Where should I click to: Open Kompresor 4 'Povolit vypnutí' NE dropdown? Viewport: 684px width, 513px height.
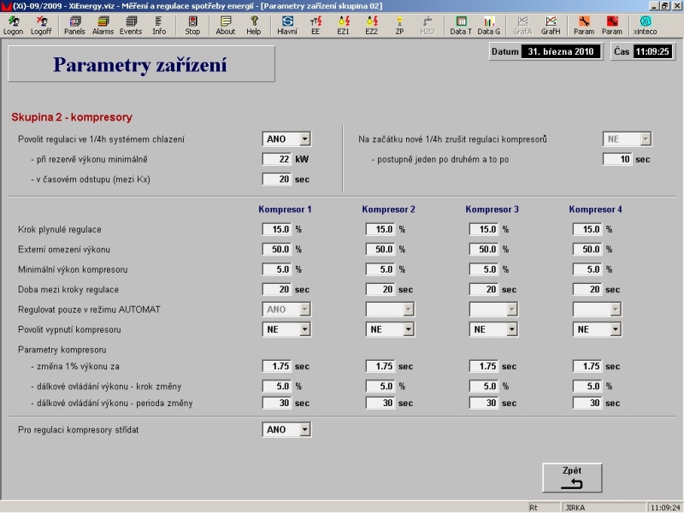[597, 329]
